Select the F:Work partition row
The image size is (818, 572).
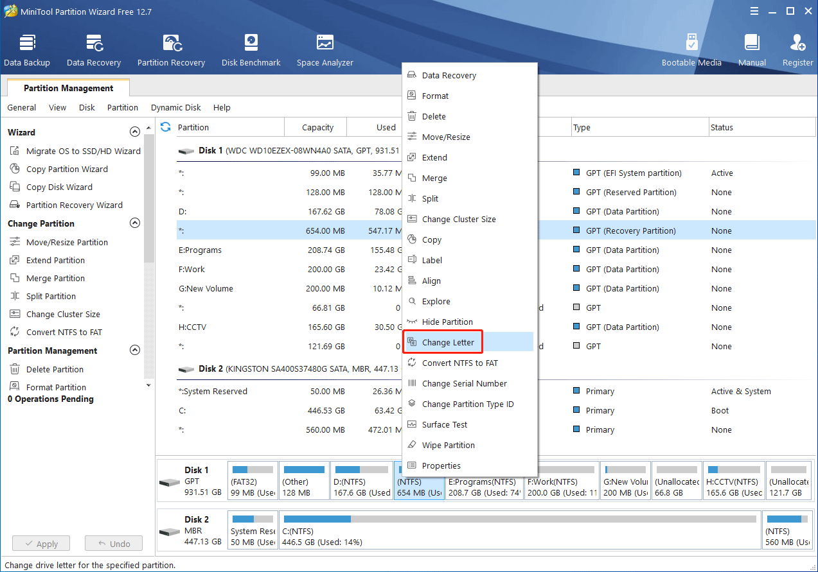495,269
